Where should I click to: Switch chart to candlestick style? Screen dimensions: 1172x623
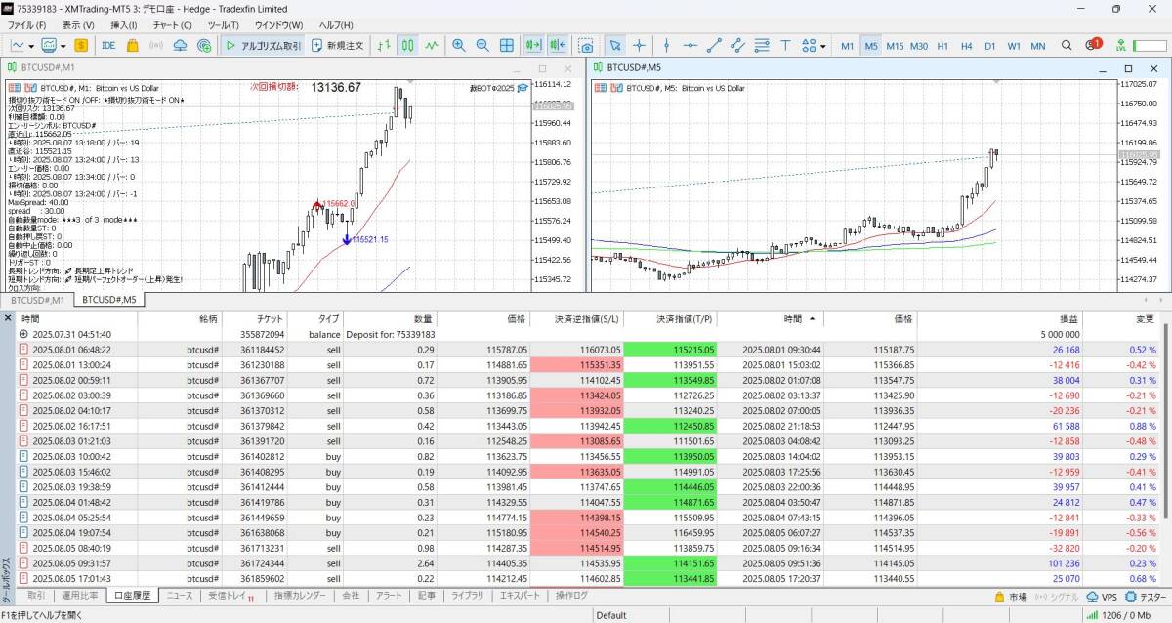pos(408,45)
